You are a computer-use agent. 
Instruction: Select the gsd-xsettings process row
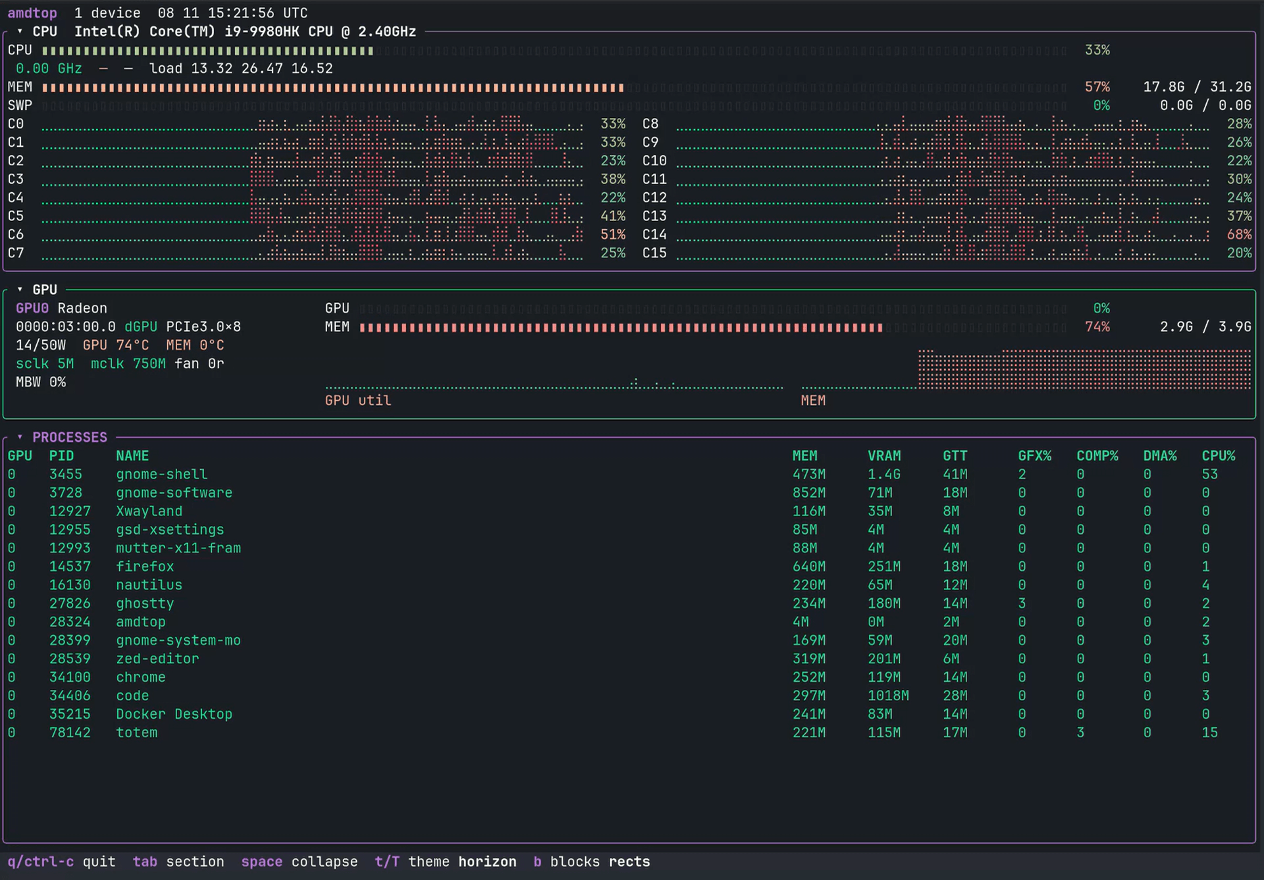[629, 530]
